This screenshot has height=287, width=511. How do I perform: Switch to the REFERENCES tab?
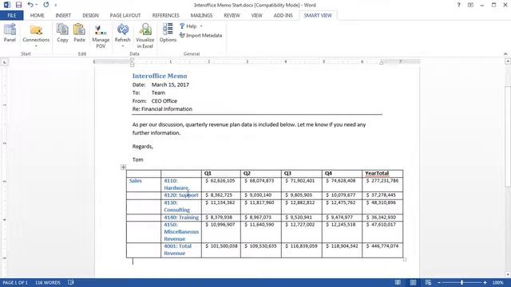point(165,15)
